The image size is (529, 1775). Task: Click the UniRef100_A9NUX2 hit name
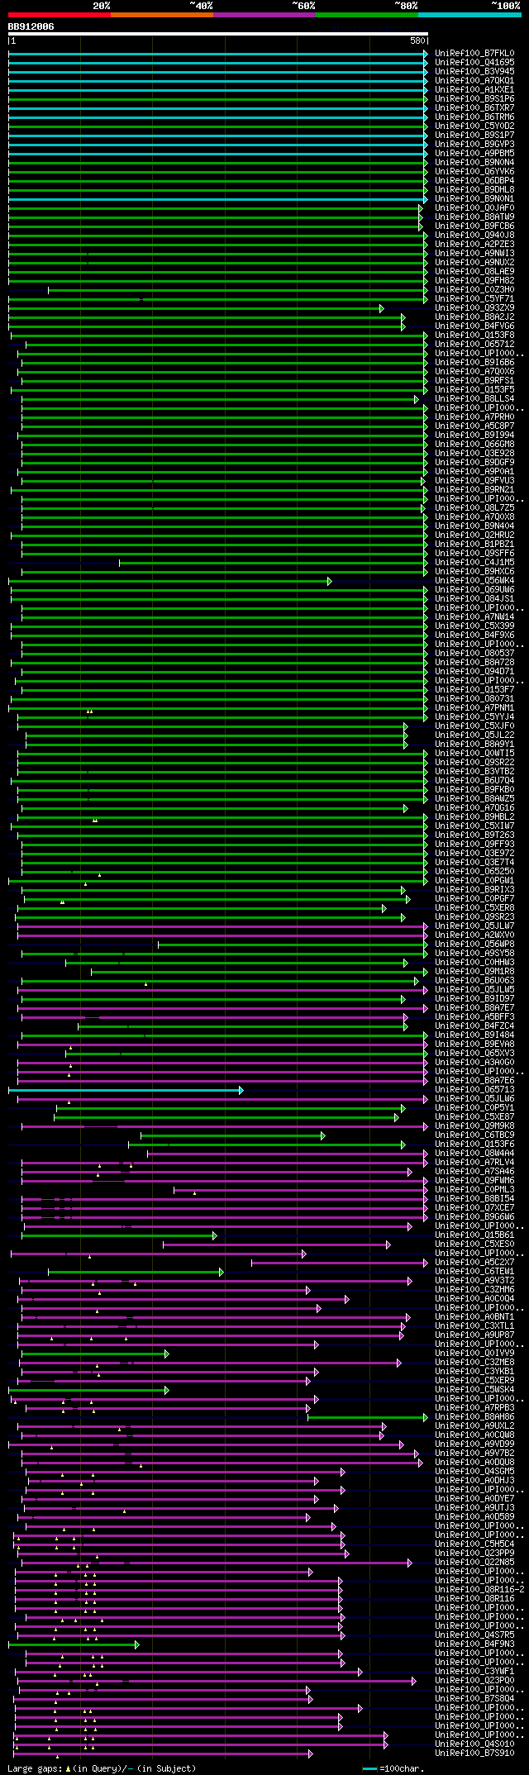tap(474, 263)
